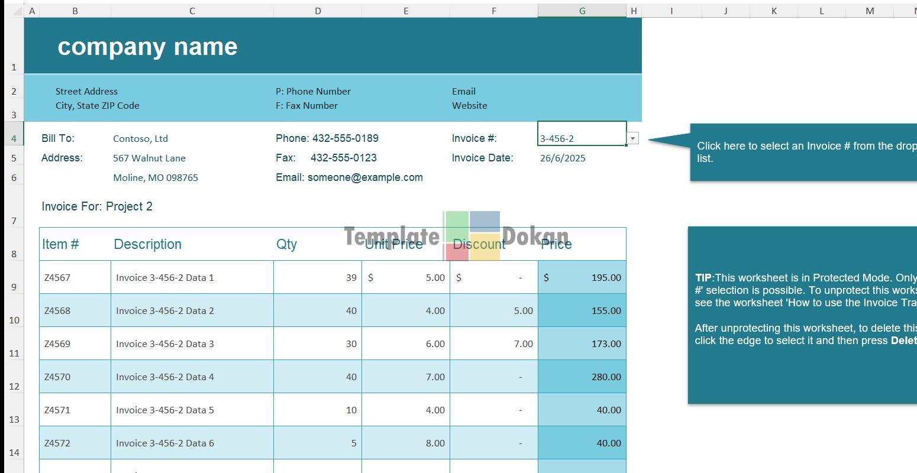Select column G header
This screenshot has width=917, height=473.
pos(582,11)
